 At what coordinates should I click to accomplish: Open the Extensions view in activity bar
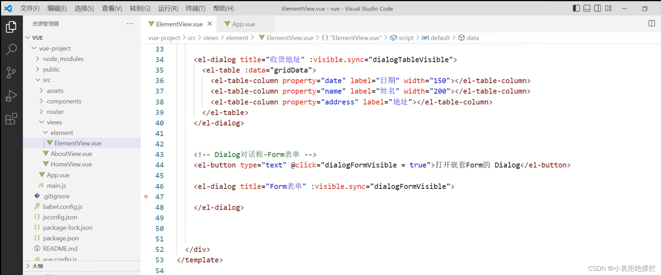click(11, 119)
